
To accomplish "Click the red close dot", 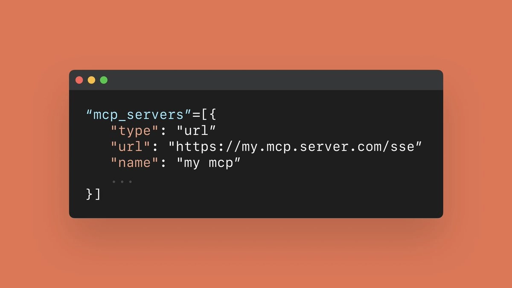I will click(79, 80).
